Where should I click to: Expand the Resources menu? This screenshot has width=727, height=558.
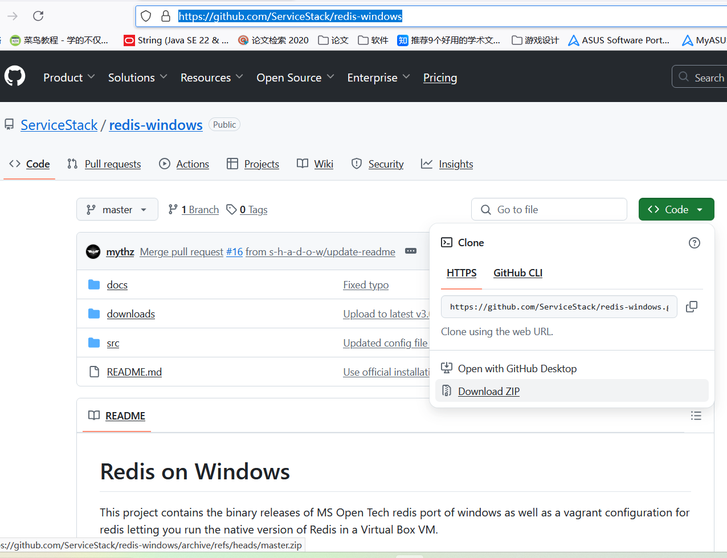[211, 78]
